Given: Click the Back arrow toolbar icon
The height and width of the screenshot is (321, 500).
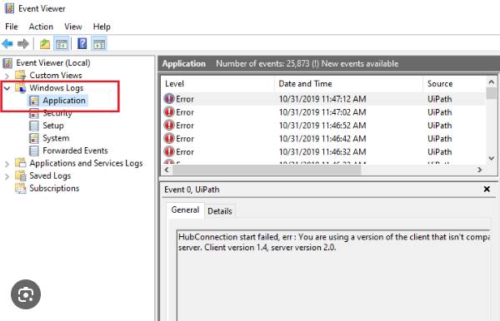Looking at the screenshot, I should click(x=7, y=43).
